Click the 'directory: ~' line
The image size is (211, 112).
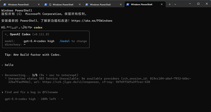[x=15, y=44]
